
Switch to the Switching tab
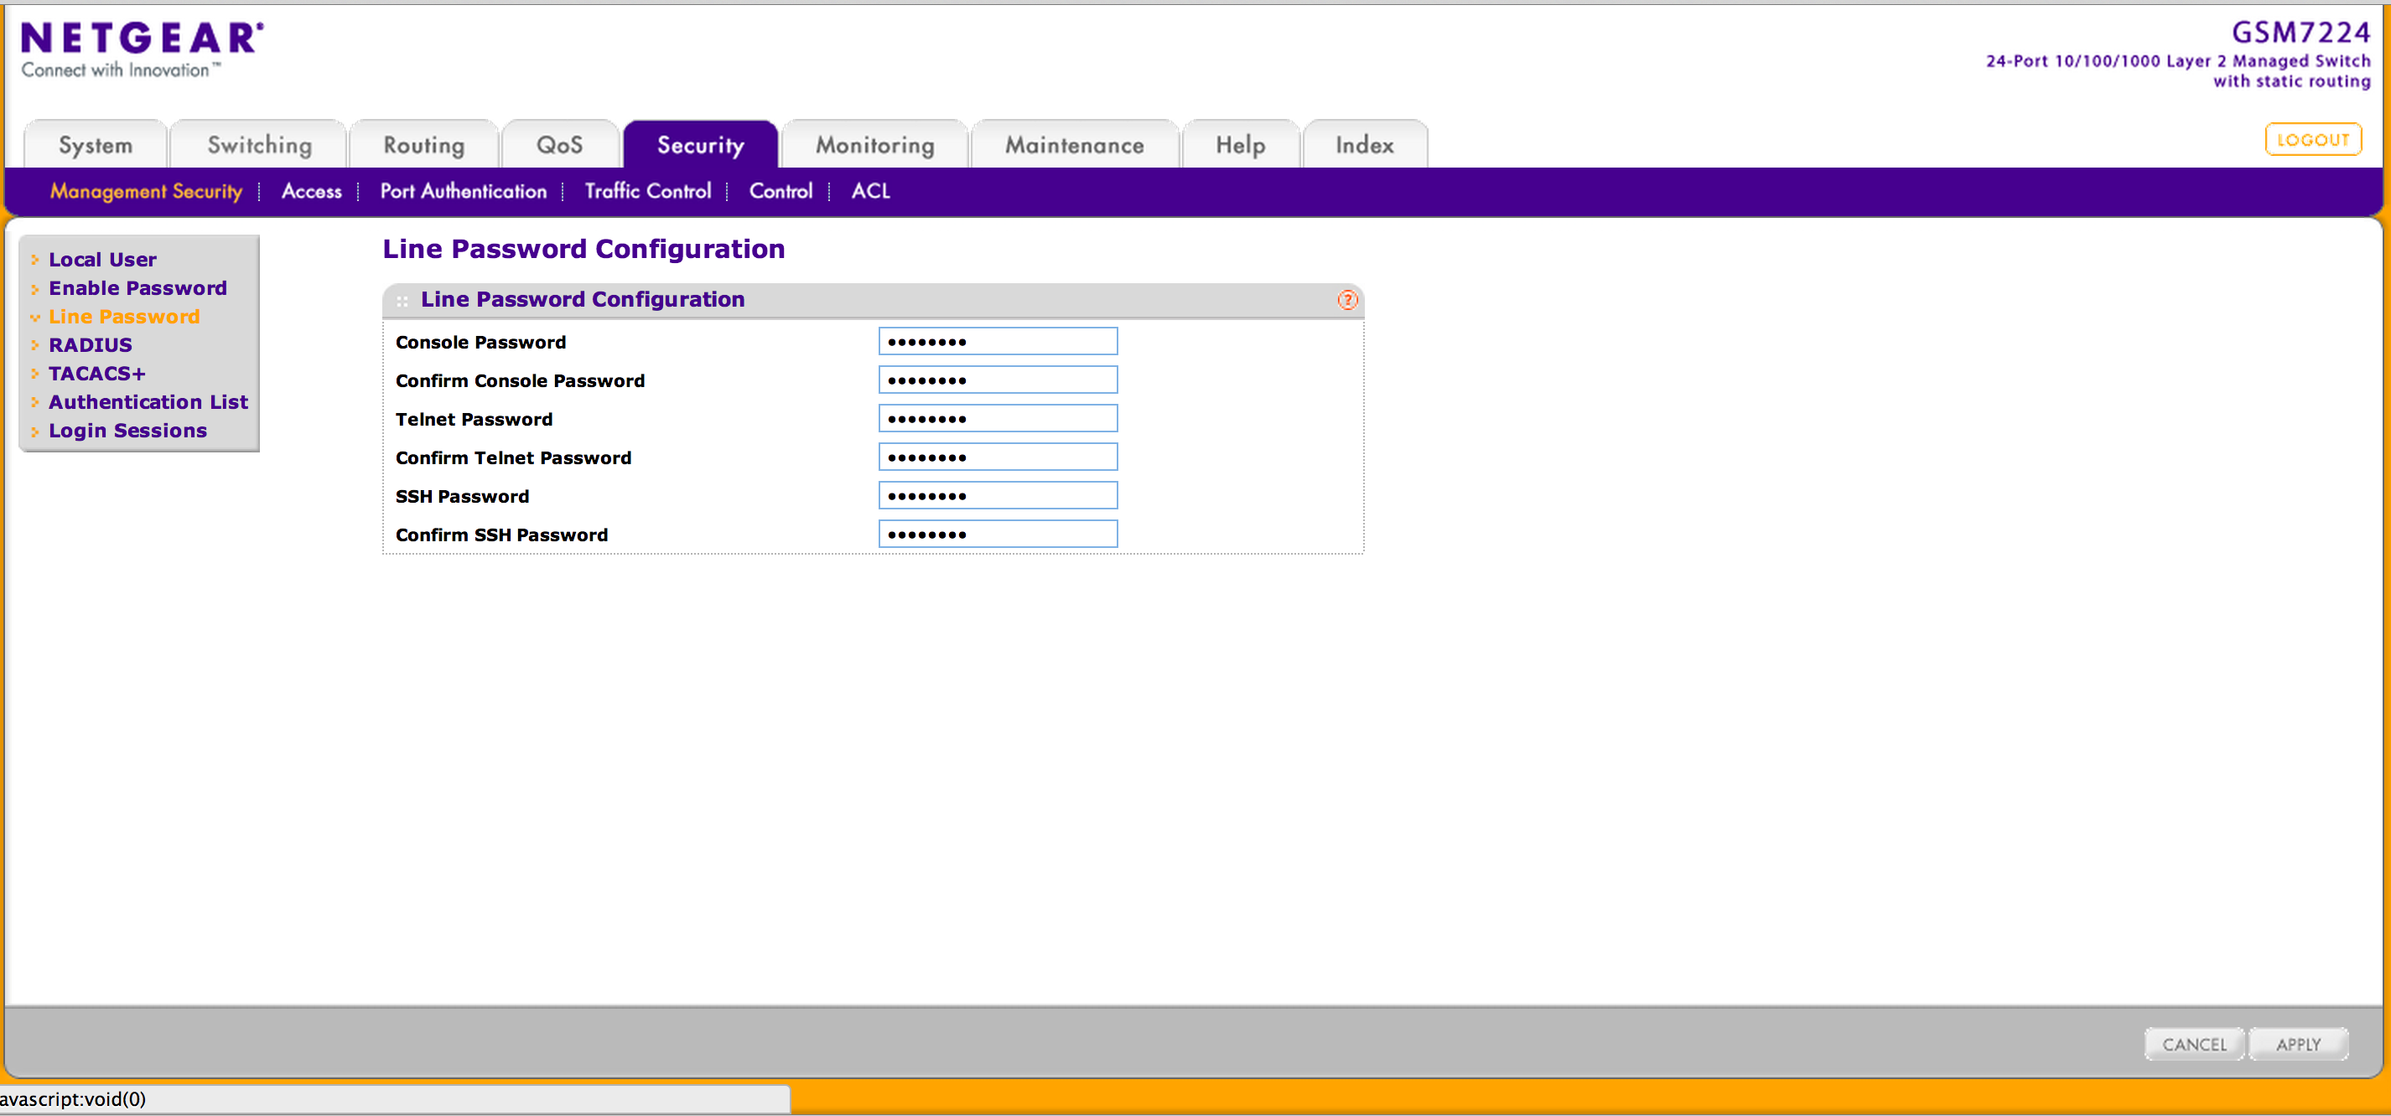coord(259,146)
